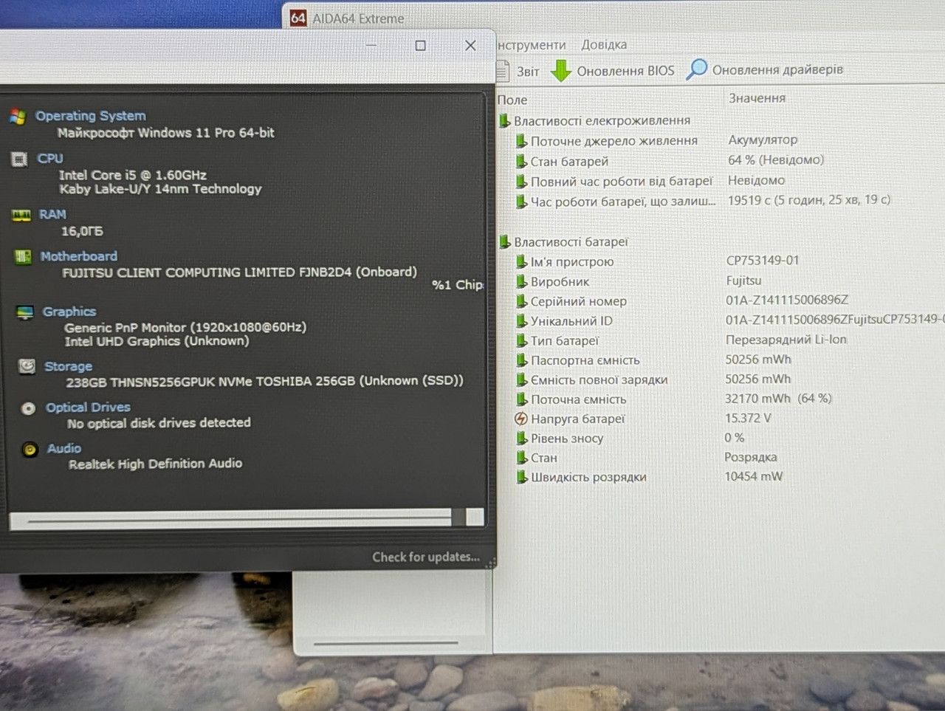Click the text Realtek High Definition Audio

coord(155,464)
